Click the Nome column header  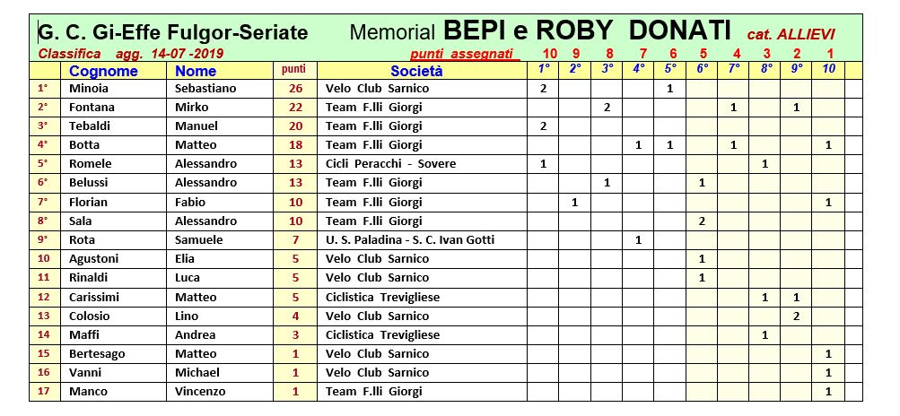point(196,71)
